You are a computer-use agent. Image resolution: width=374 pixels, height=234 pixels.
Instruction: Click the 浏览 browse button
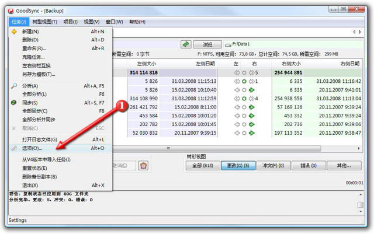[209, 44]
